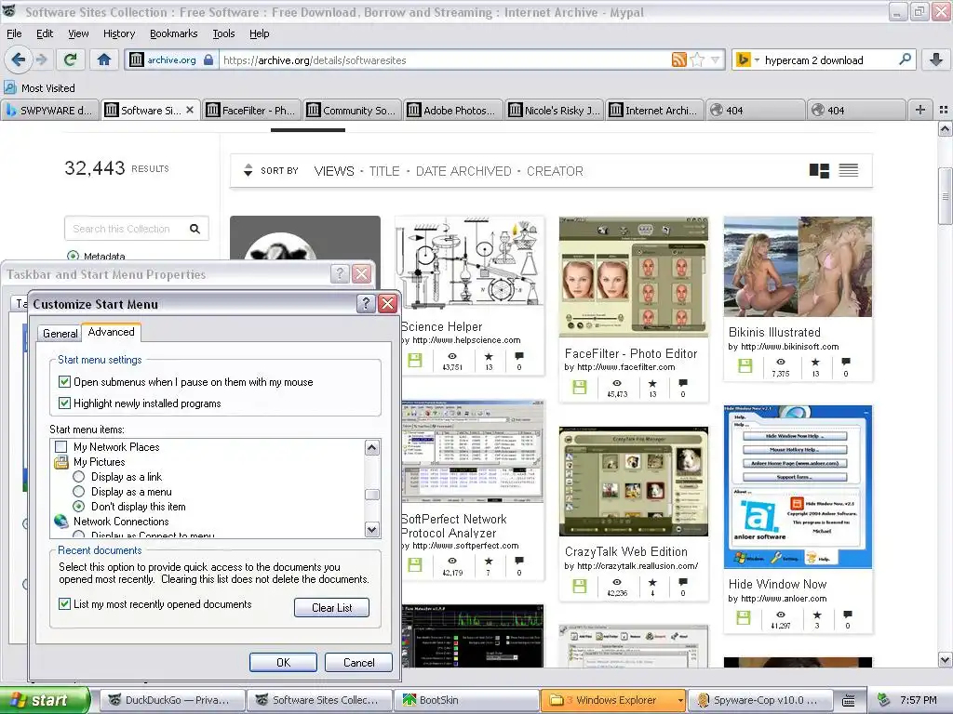Click the page scrollbar up arrow
953x714 pixels.
point(945,128)
